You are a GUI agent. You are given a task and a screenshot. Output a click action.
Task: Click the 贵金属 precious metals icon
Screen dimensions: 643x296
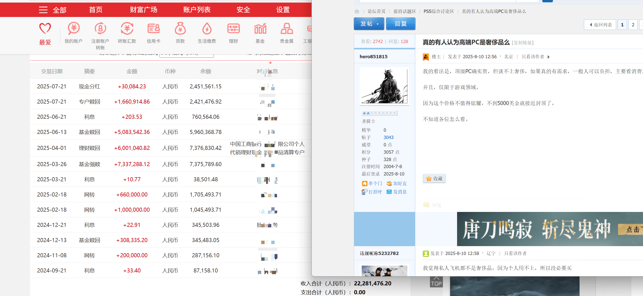287,29
